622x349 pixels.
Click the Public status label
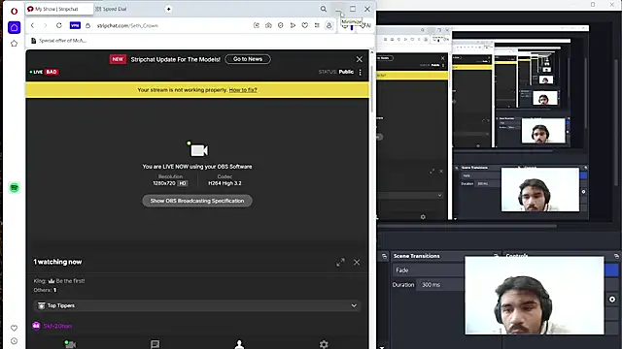point(346,72)
